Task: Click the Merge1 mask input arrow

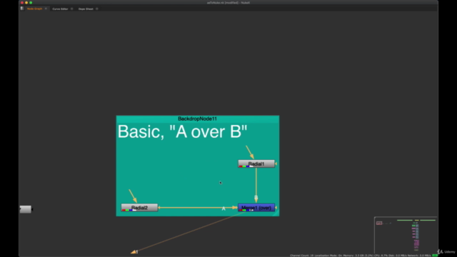Action: pyautogui.click(x=276, y=208)
